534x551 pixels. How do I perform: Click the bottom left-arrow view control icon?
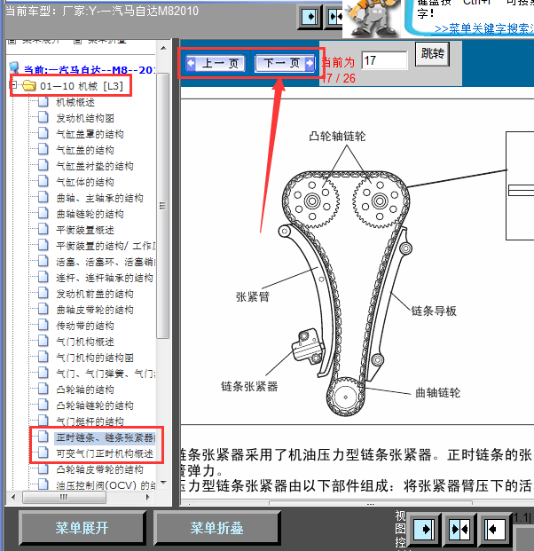[495, 529]
